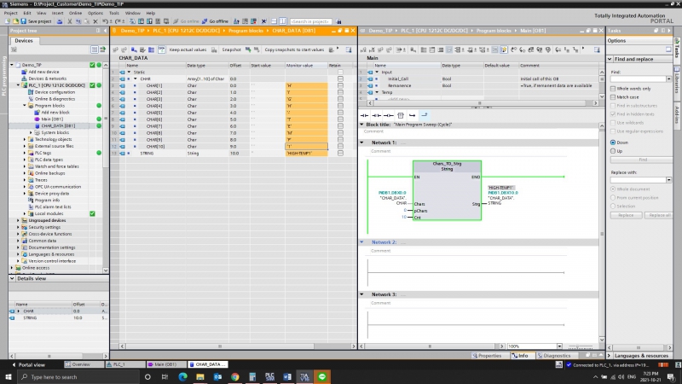Image resolution: width=682 pixels, height=384 pixels.
Task: Click Copy snapshots to start values
Action: (294, 49)
